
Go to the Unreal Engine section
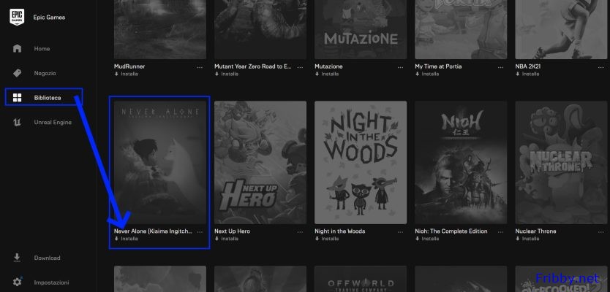coord(53,122)
